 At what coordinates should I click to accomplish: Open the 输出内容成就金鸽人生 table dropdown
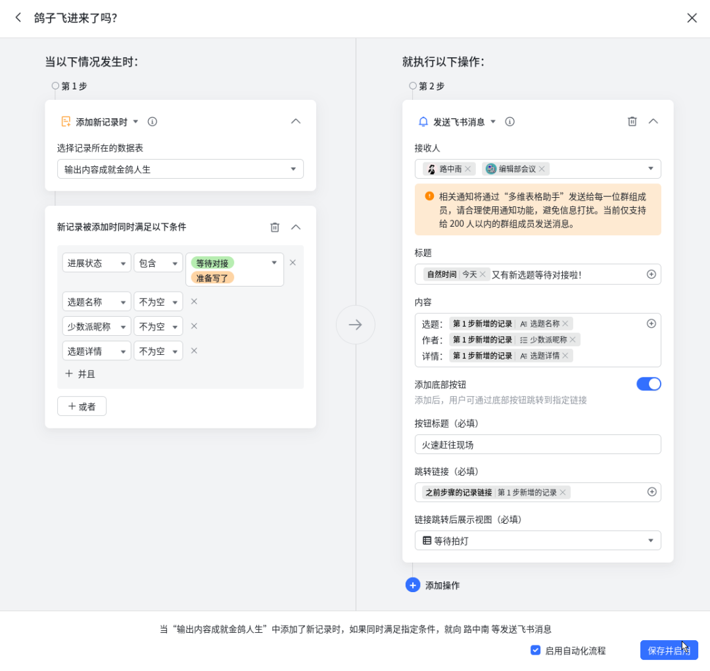(180, 169)
